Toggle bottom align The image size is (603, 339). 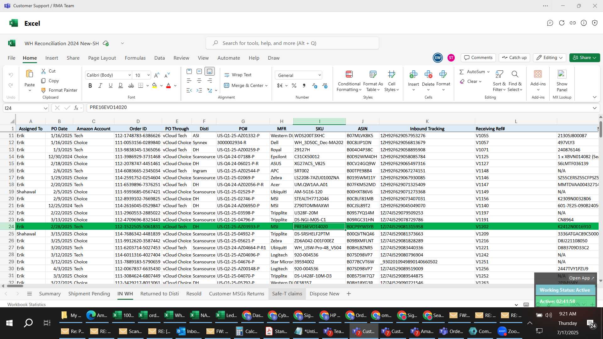(209, 72)
